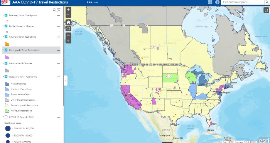Click the search magnifier in header
The width and height of the screenshot is (270, 143).
click(x=267, y=2)
